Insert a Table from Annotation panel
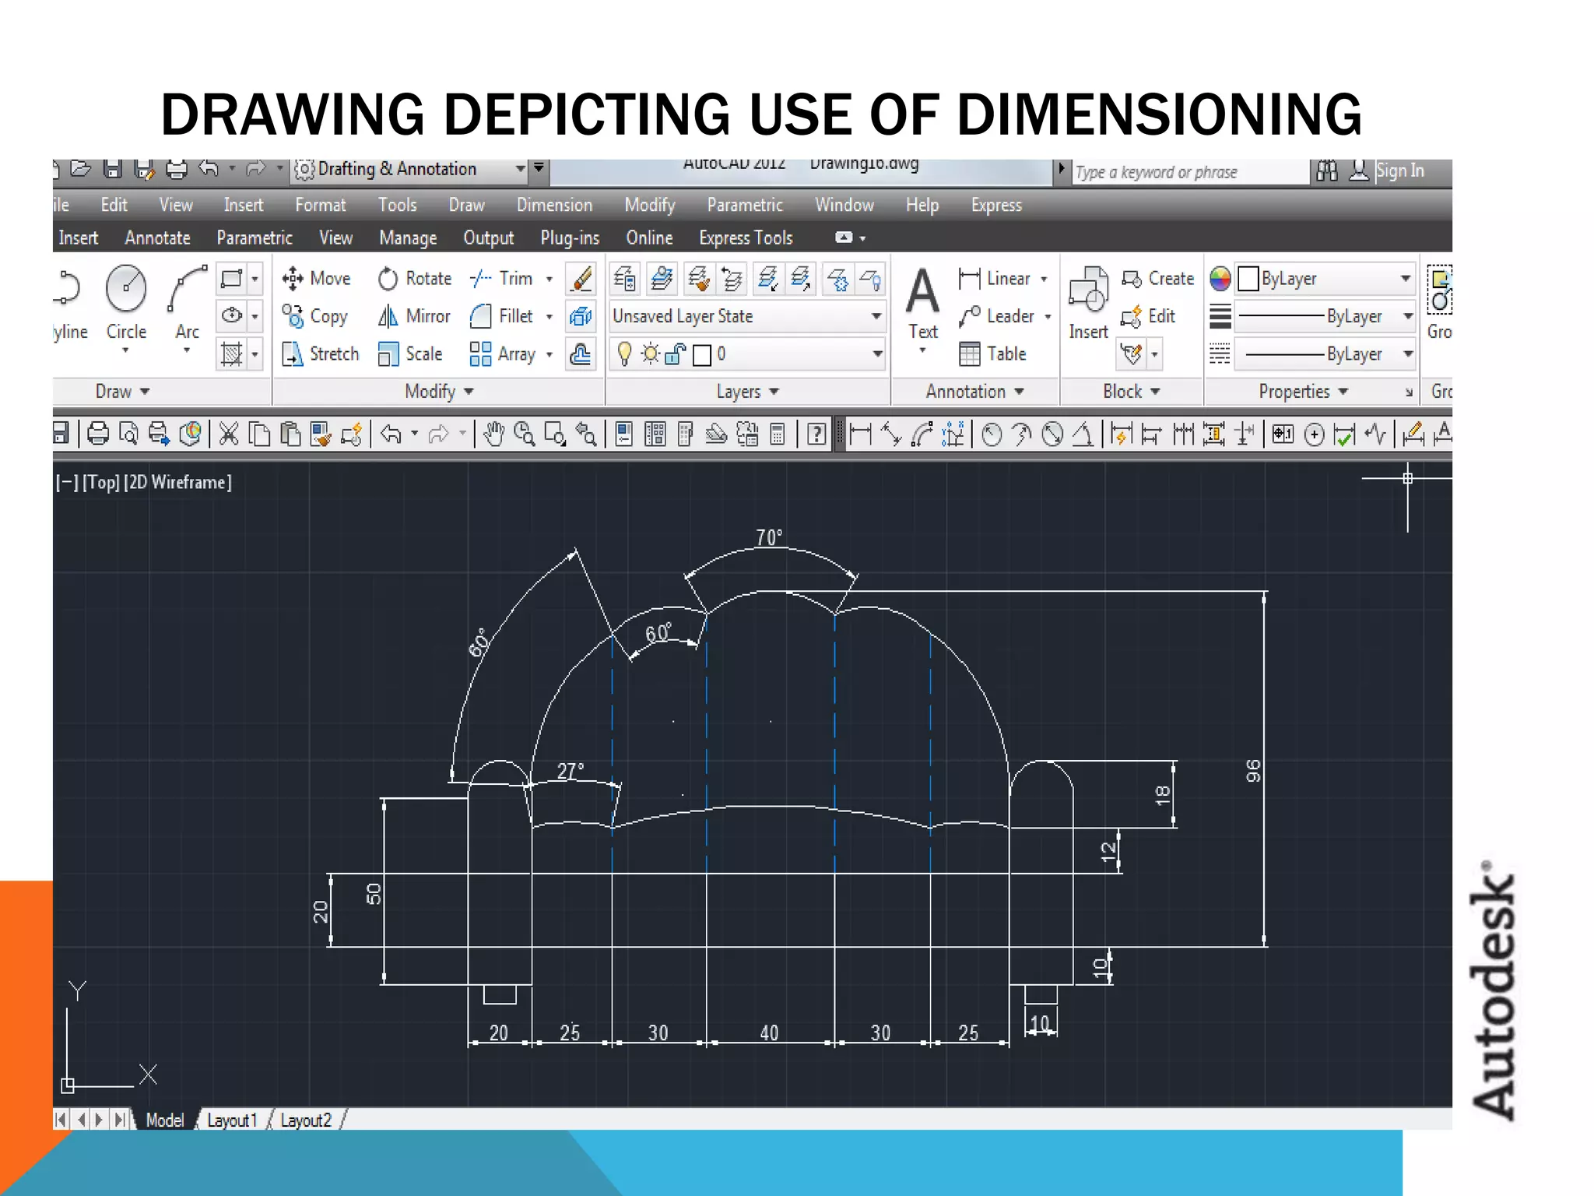 (x=992, y=354)
